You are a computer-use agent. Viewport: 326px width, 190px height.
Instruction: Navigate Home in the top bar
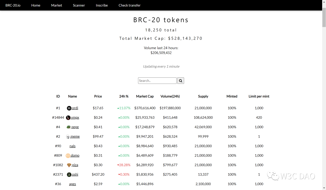point(36,5)
